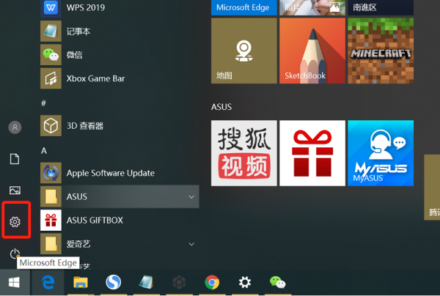This screenshot has width=440, height=296.
Task: Open the 照片 photos tile
Action: (x=312, y=7)
